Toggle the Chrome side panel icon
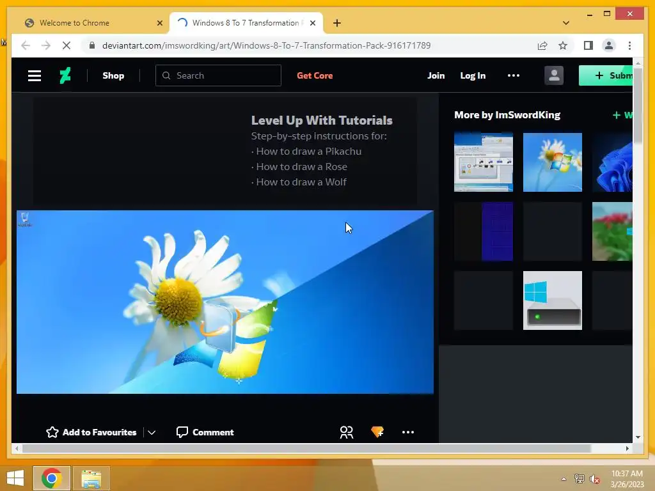Image resolution: width=655 pixels, height=491 pixels. coord(588,45)
